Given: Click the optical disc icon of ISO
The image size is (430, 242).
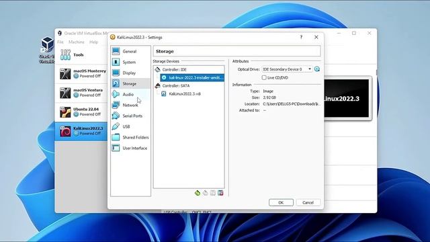Looking at the screenshot, I should [x=164, y=78].
